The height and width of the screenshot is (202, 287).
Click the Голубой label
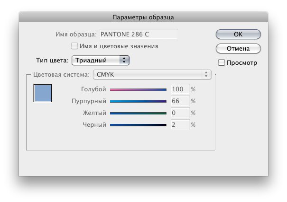[x=93, y=89]
